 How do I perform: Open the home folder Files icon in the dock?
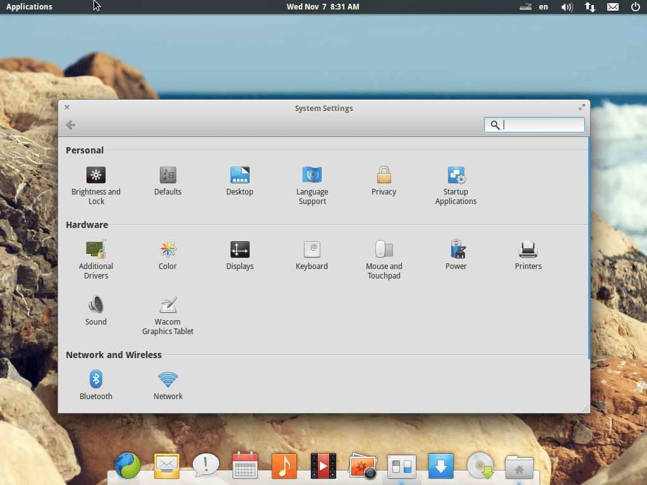(519, 467)
